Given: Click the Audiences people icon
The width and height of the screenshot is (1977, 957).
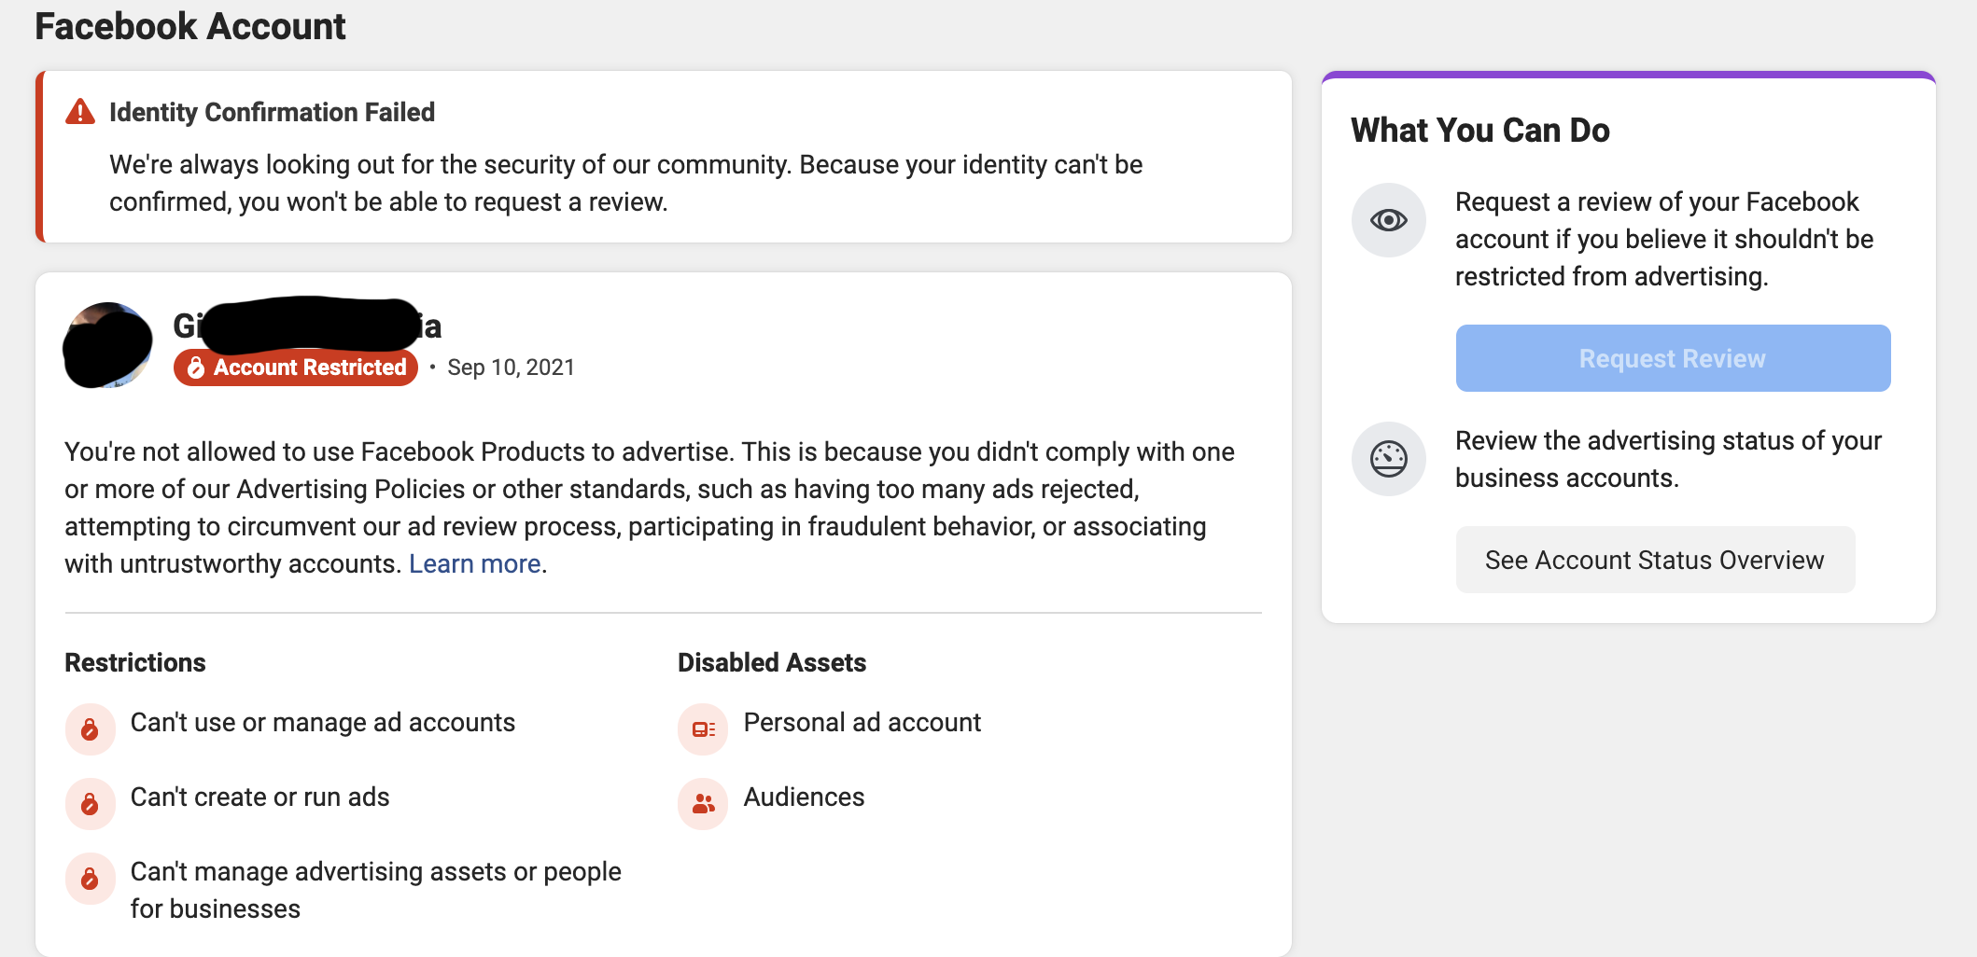Looking at the screenshot, I should click(x=703, y=803).
